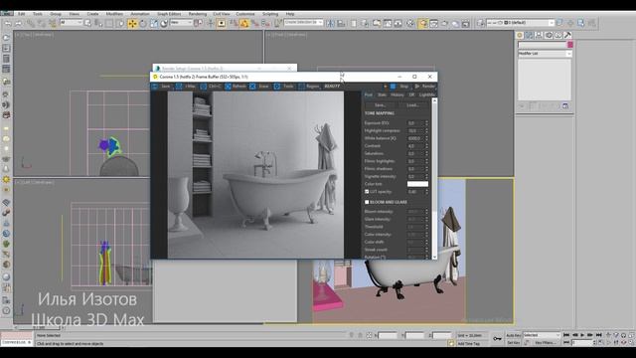Click Use Pivot Point Center icon
This screenshot has height=358, width=636.
point(198,23)
